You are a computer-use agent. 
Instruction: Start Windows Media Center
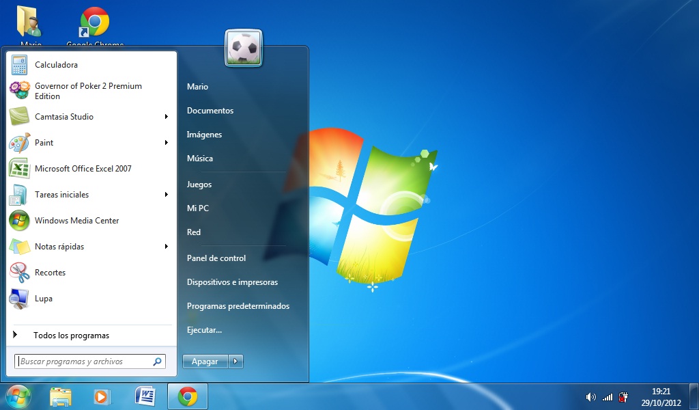point(76,221)
